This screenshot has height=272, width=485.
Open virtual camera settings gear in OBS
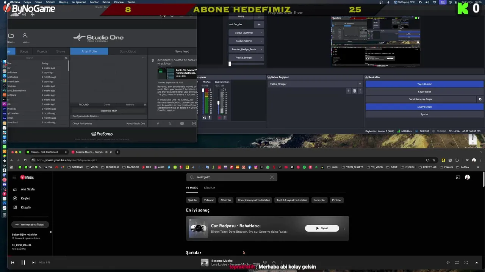(480, 99)
